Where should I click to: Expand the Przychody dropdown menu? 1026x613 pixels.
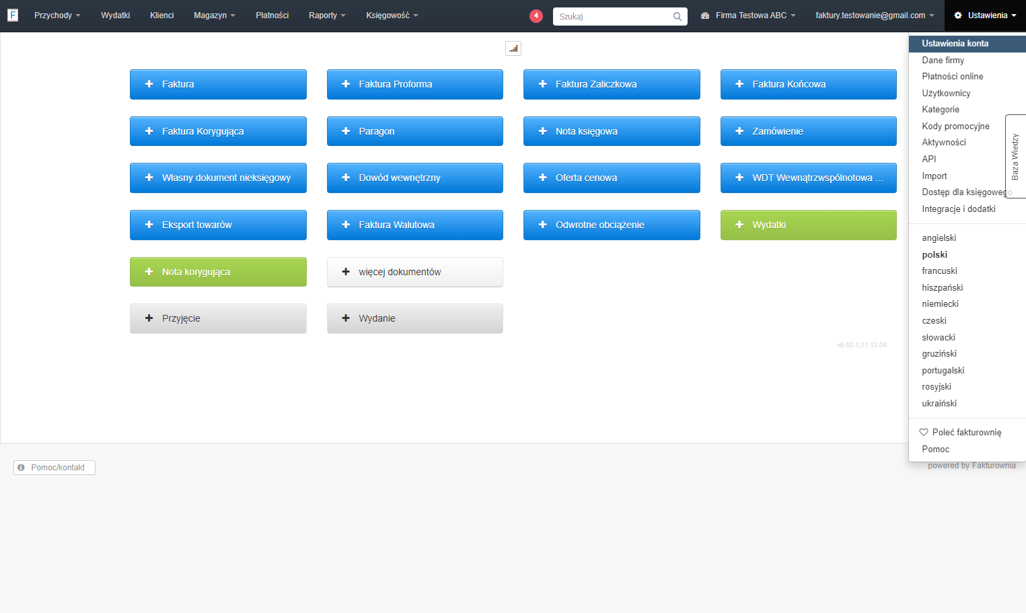[57, 15]
